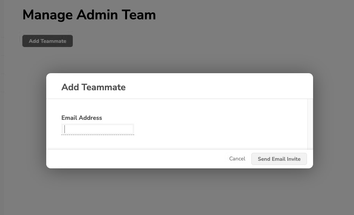This screenshot has height=215, width=354.
Task: Focus the teammate email text box
Action: click(x=98, y=129)
